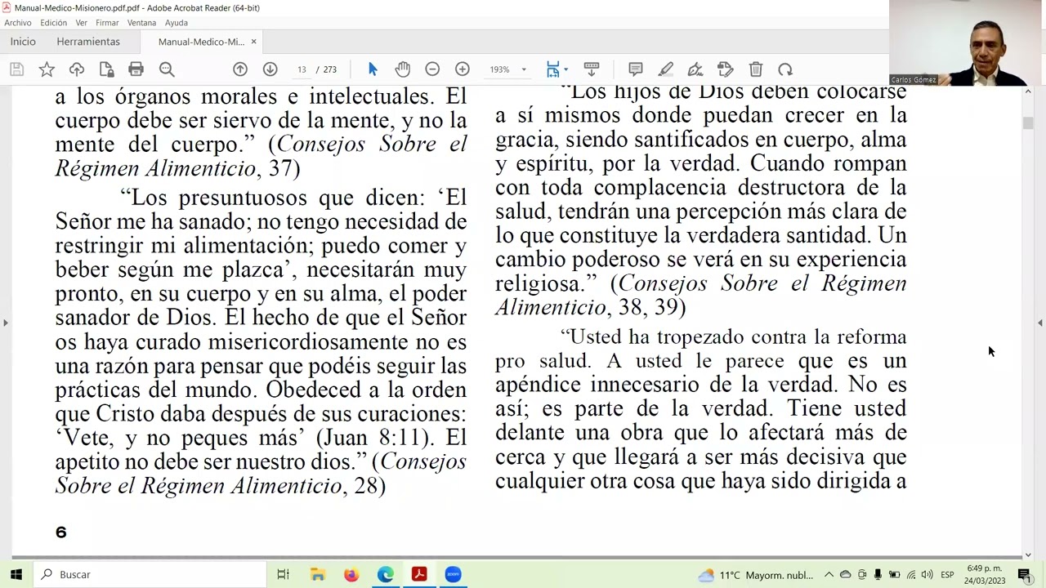Upload file to cloud icon
This screenshot has width=1046, height=588.
77,69
